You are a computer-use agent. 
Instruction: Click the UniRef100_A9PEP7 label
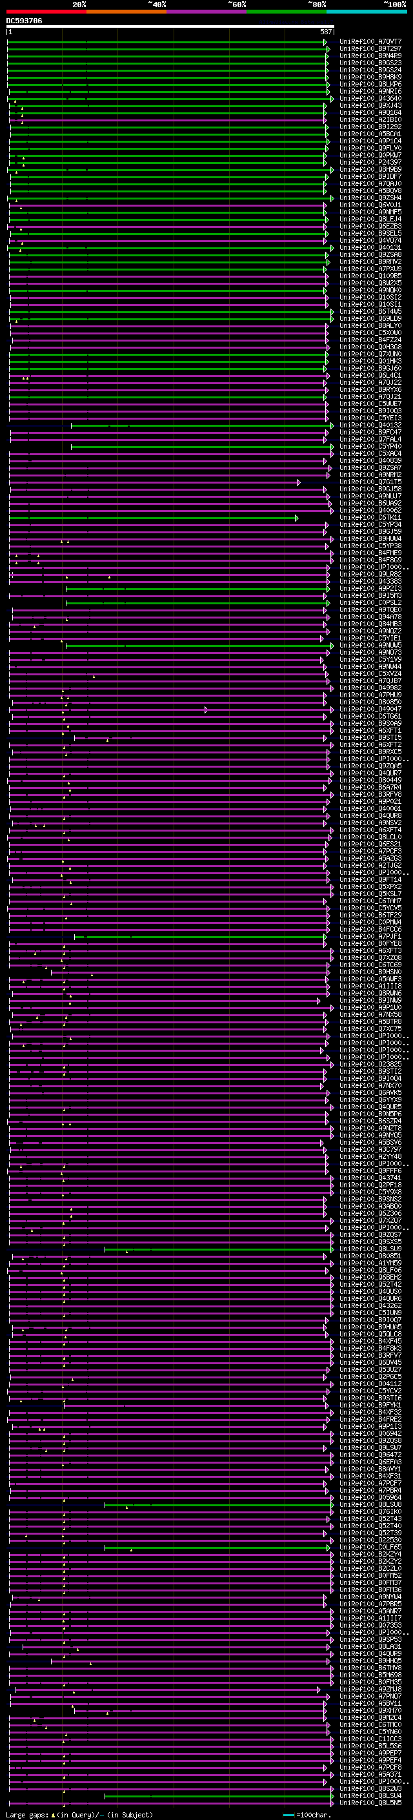coord(370,1753)
